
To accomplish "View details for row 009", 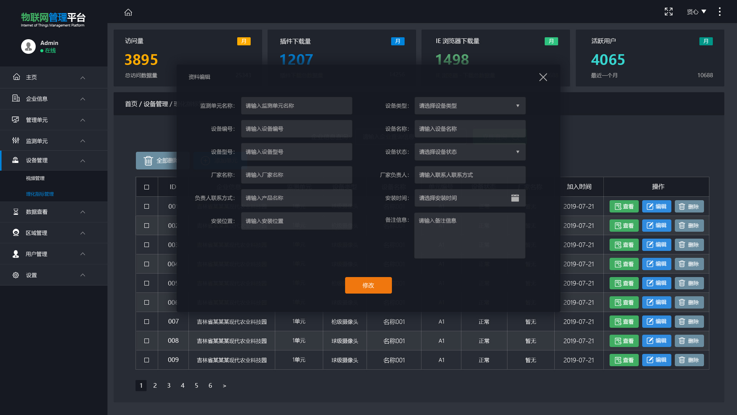I will pyautogui.click(x=624, y=360).
